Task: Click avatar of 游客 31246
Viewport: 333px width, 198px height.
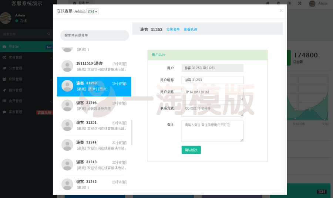Action: point(67,106)
